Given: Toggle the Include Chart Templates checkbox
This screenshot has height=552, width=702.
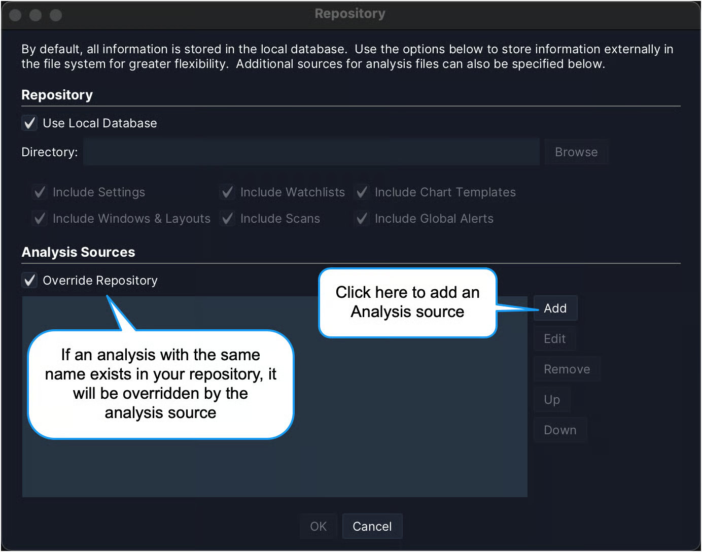Looking at the screenshot, I should [362, 192].
